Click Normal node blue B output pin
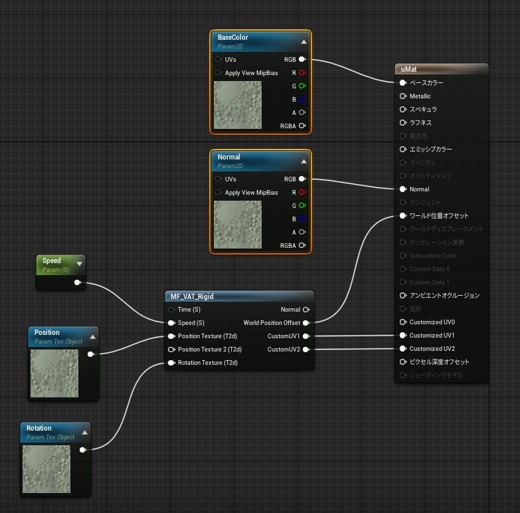 point(302,219)
